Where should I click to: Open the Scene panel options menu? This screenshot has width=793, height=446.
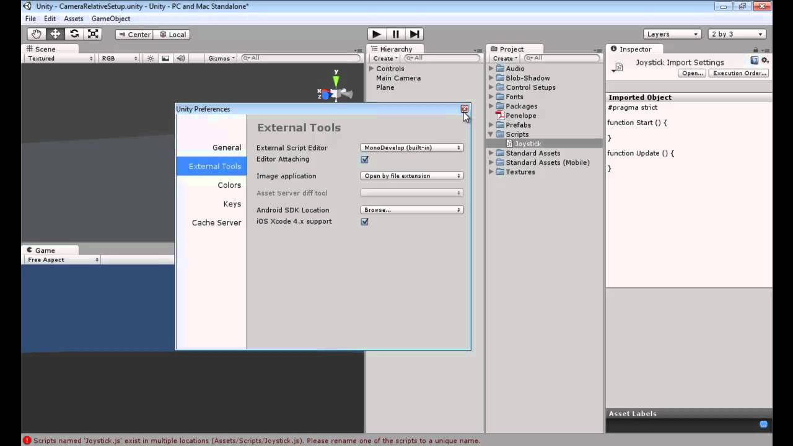(358, 50)
